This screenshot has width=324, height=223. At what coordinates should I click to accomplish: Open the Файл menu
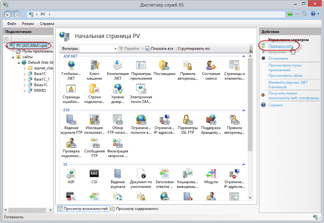12,24
